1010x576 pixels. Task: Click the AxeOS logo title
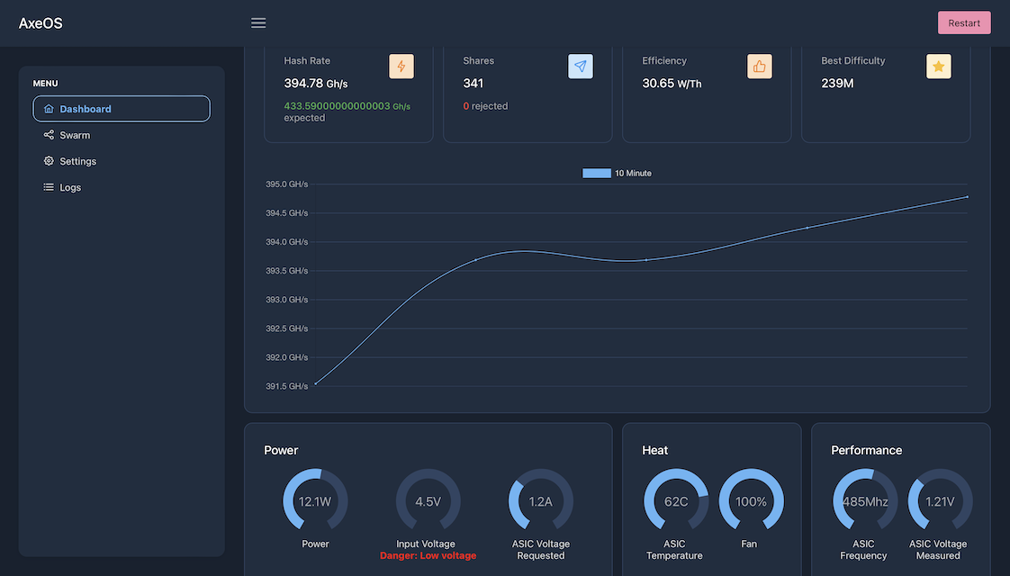click(41, 23)
